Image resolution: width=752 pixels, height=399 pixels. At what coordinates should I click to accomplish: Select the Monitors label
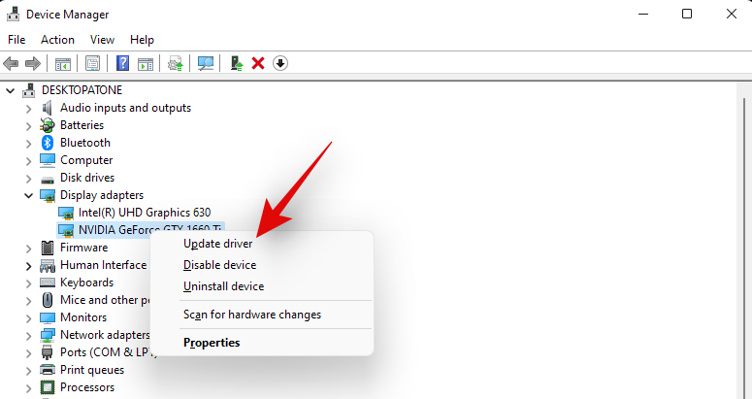[x=83, y=317]
